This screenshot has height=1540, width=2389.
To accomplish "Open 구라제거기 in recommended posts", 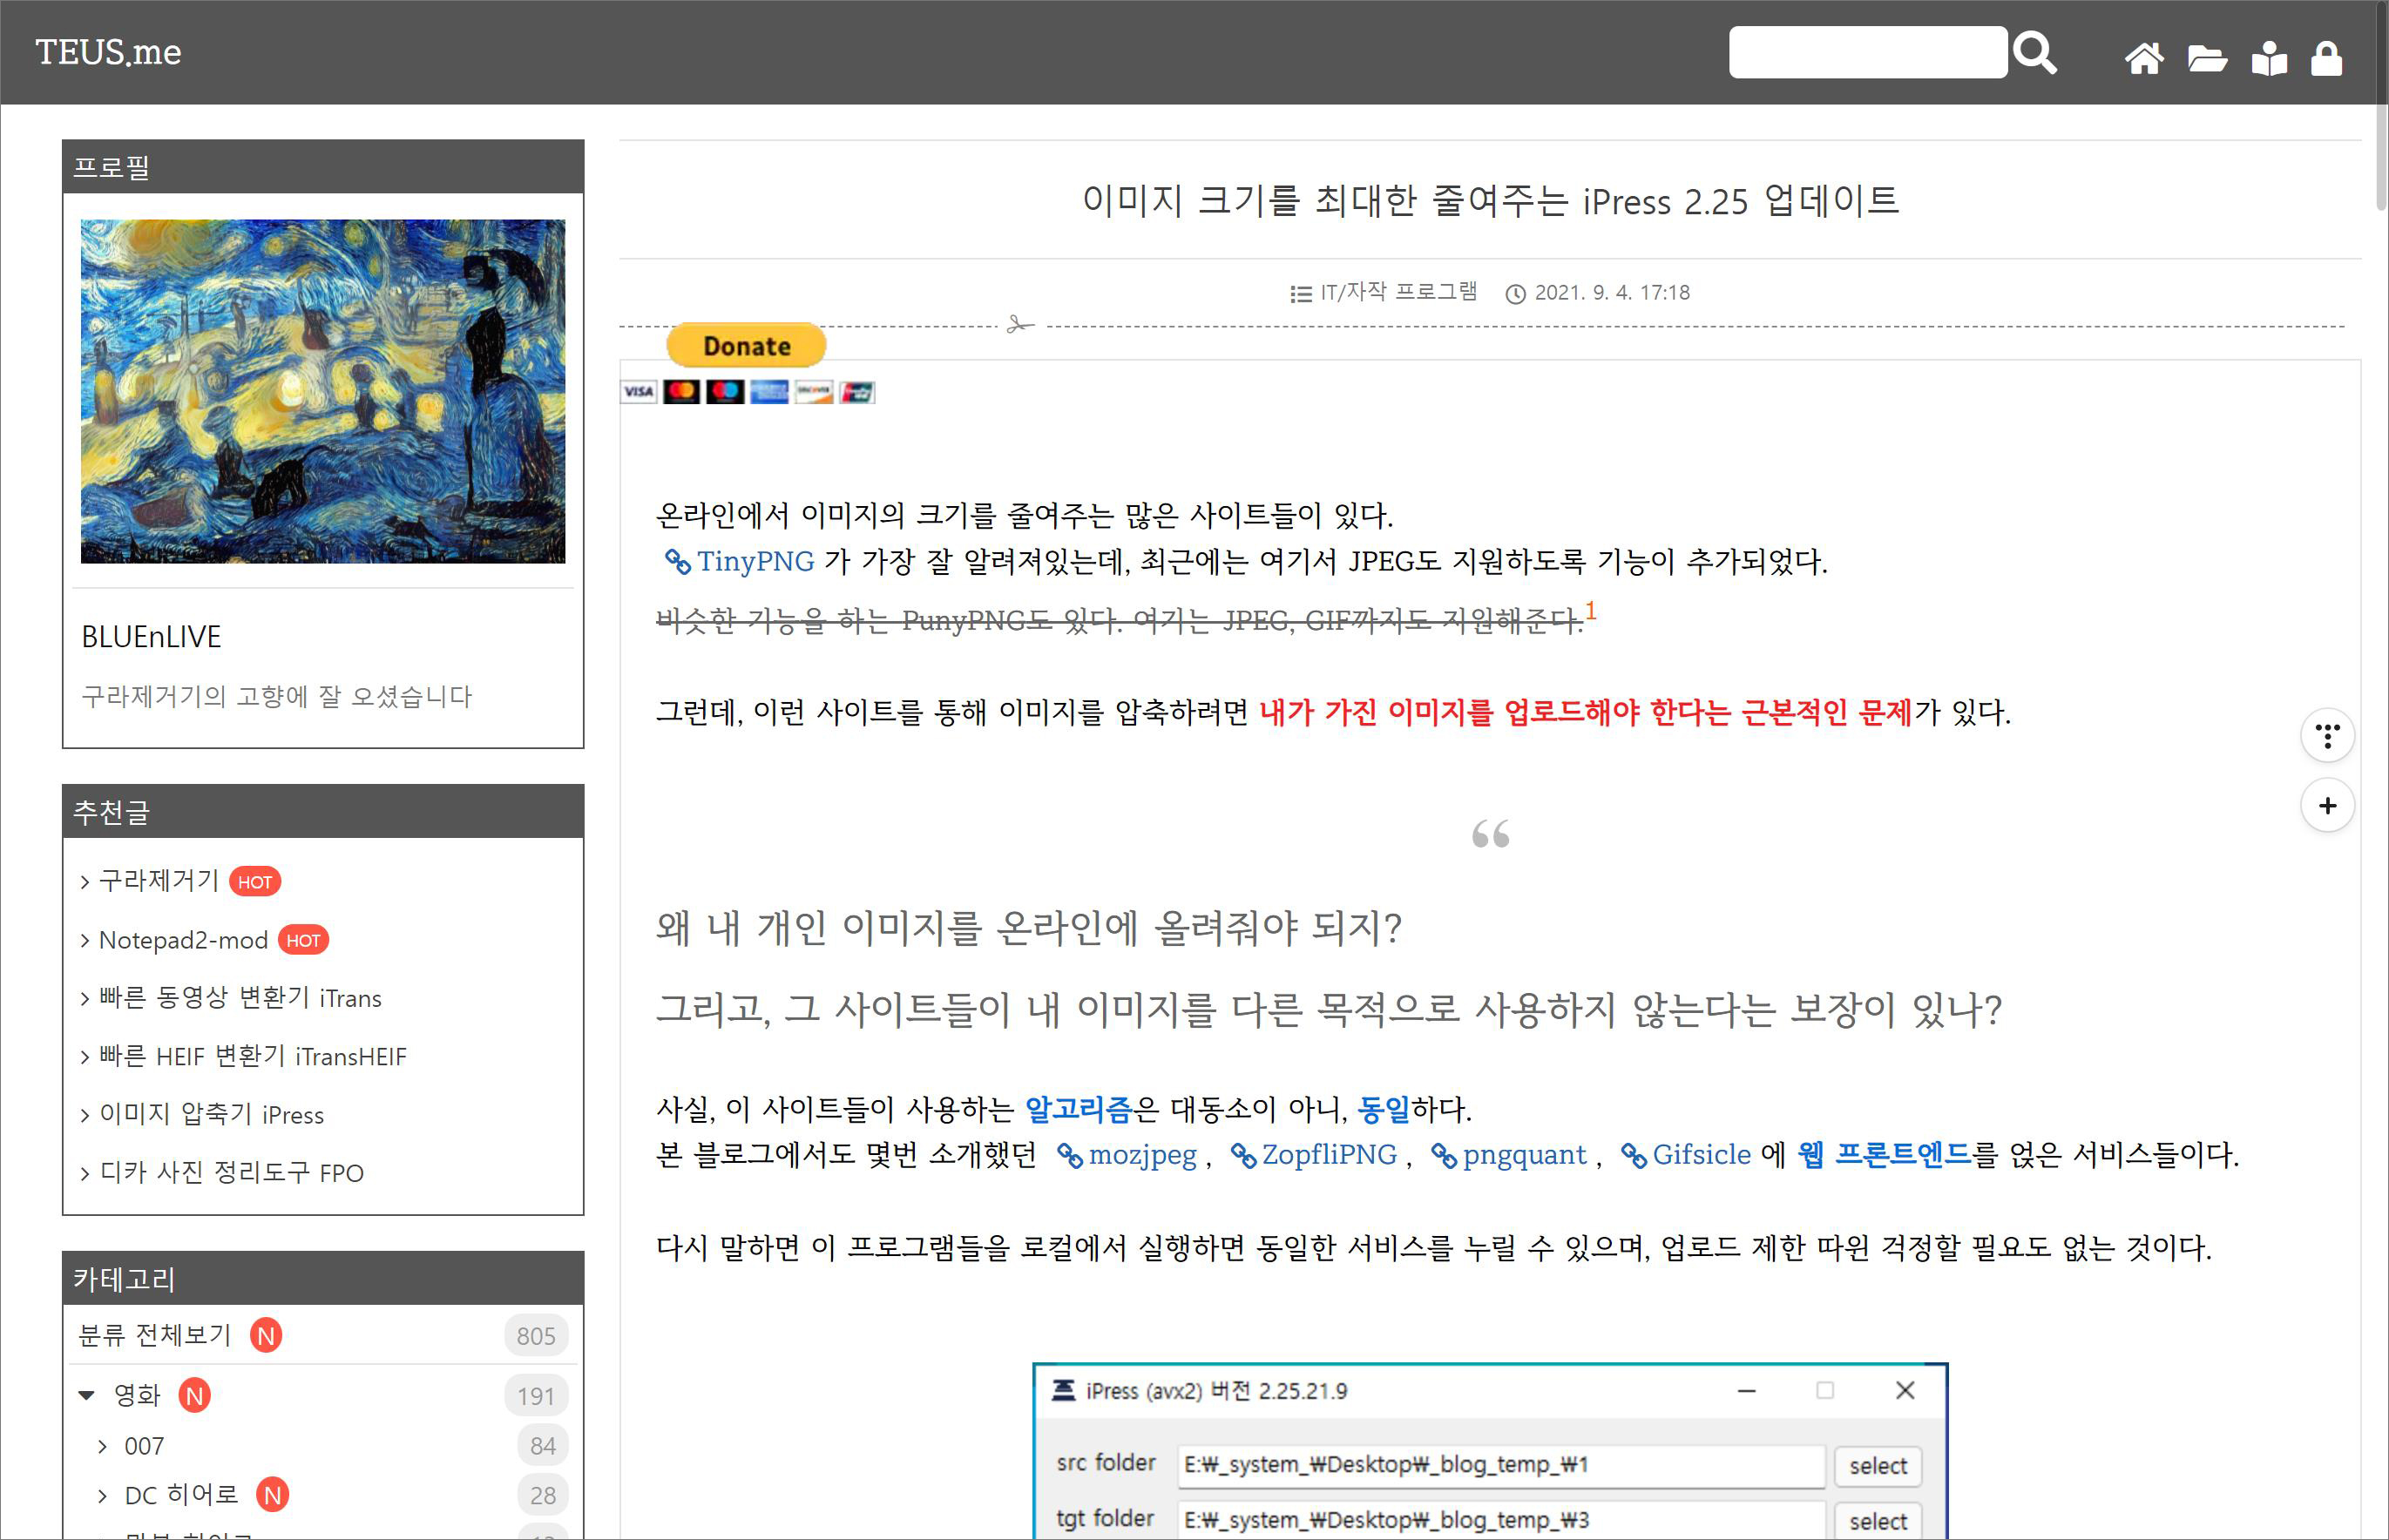I will point(159,881).
